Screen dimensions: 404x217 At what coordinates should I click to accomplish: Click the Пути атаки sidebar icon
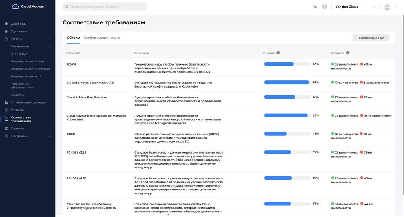tap(6, 31)
